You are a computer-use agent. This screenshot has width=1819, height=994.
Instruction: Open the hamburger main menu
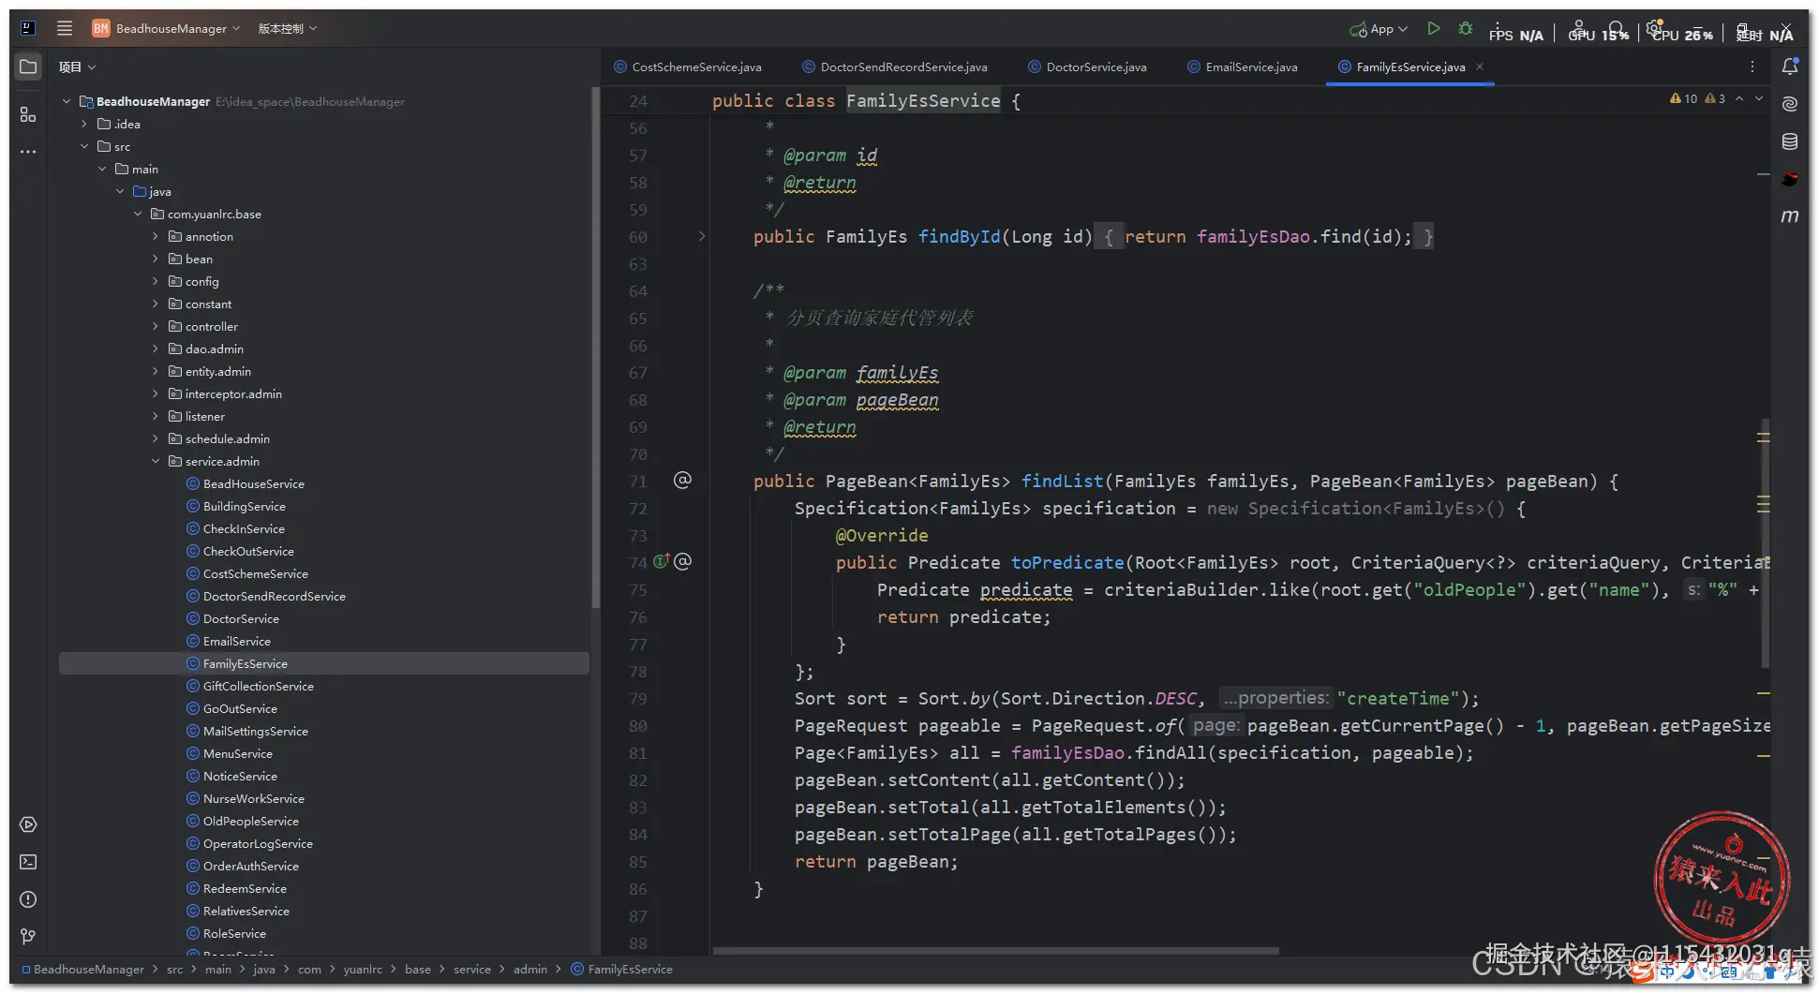(x=65, y=28)
